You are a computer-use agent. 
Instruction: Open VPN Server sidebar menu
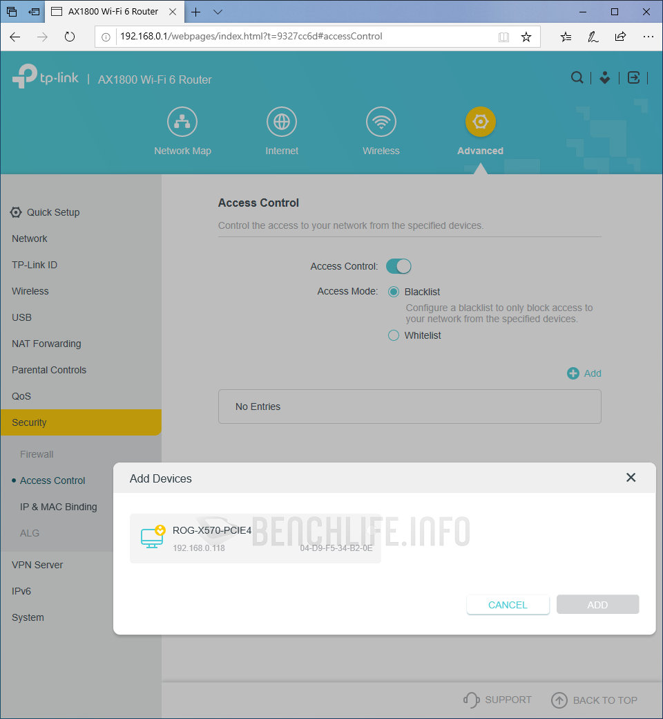37,565
